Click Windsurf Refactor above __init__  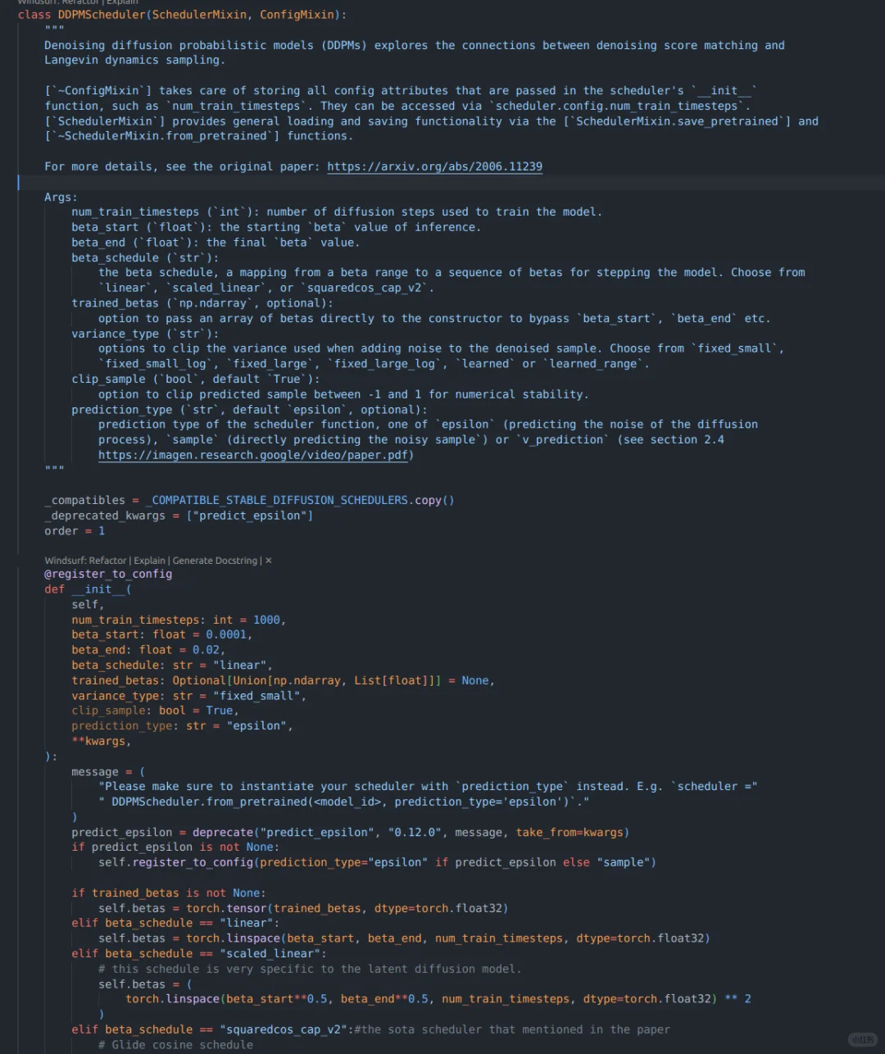[x=108, y=561]
